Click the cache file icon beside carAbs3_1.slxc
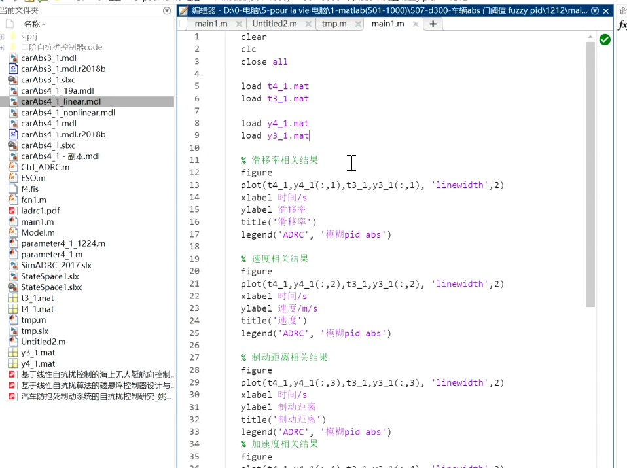This screenshot has width=627, height=468. 14,79
